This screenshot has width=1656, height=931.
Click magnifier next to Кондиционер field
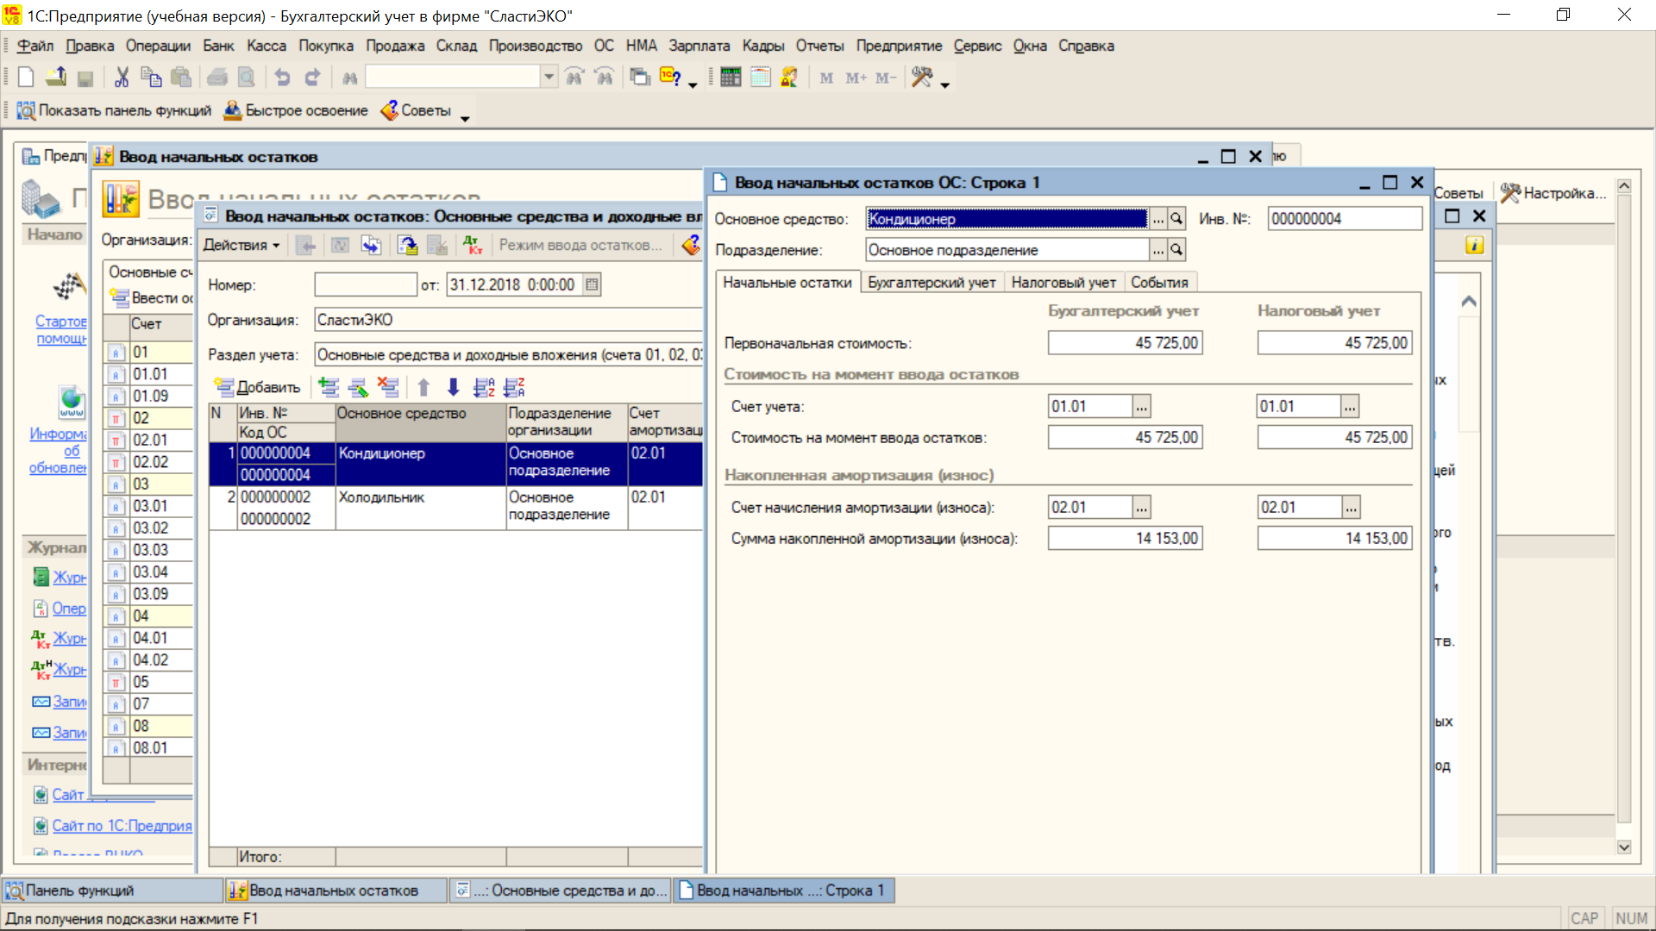click(x=1176, y=219)
